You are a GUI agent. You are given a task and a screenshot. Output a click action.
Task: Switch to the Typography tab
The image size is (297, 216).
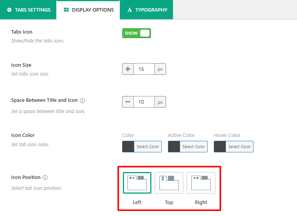146,10
